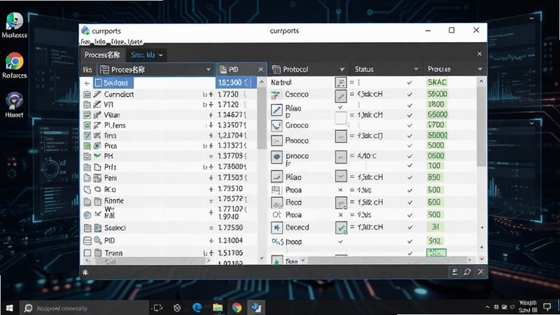Toggle the box in Cscoco row status column
560x315 pixels.
[x=341, y=96]
